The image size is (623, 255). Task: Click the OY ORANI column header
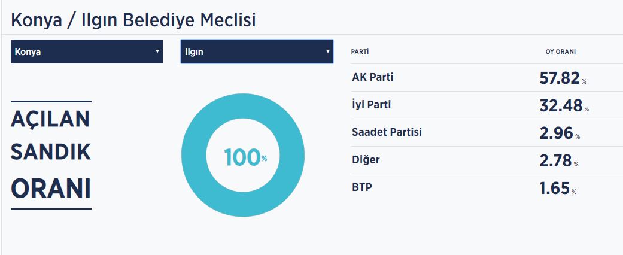(x=560, y=51)
